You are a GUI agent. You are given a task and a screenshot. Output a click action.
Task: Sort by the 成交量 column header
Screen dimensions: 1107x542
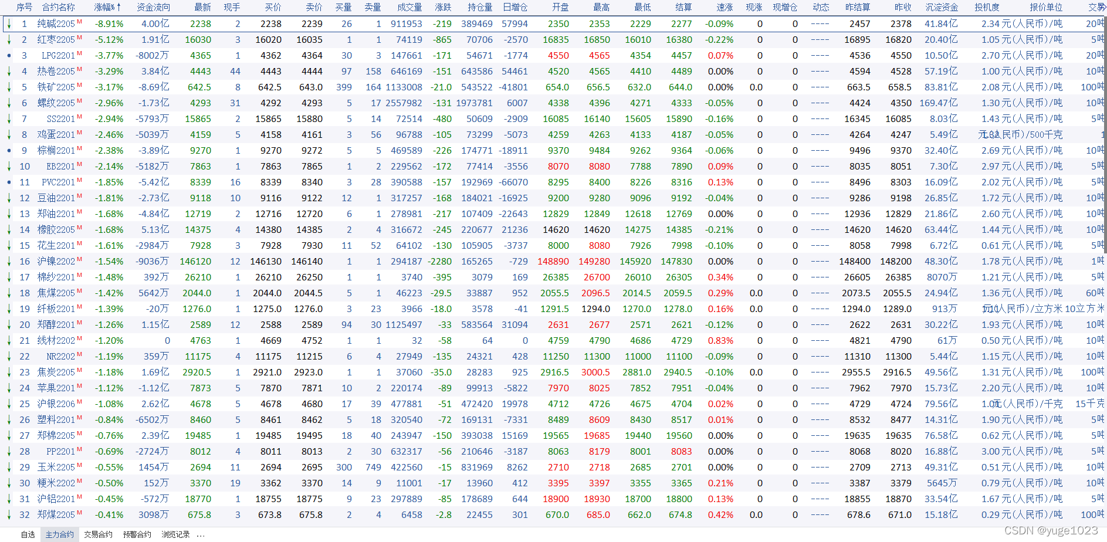pyautogui.click(x=409, y=7)
